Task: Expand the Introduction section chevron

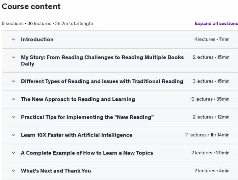Action: pyautogui.click(x=14, y=40)
